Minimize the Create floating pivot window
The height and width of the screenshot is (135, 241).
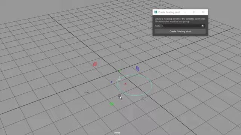pyautogui.click(x=185, y=12)
